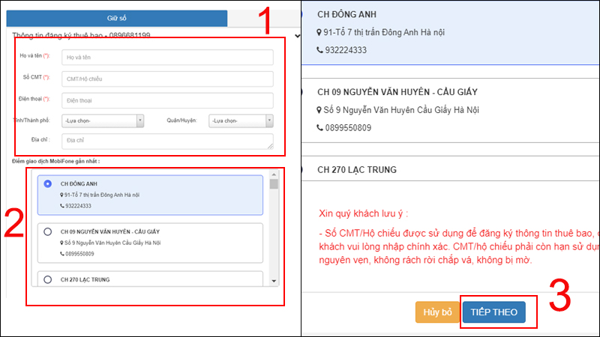Switch to the Giữ số tab
600x337 pixels.
[117, 18]
